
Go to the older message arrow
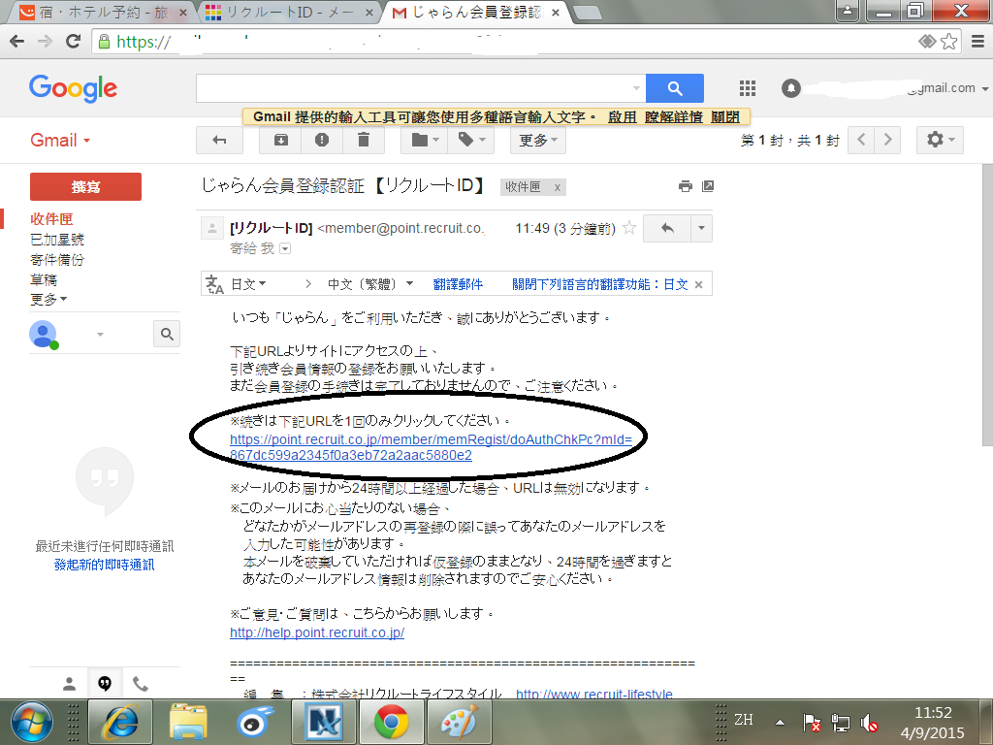tap(888, 140)
